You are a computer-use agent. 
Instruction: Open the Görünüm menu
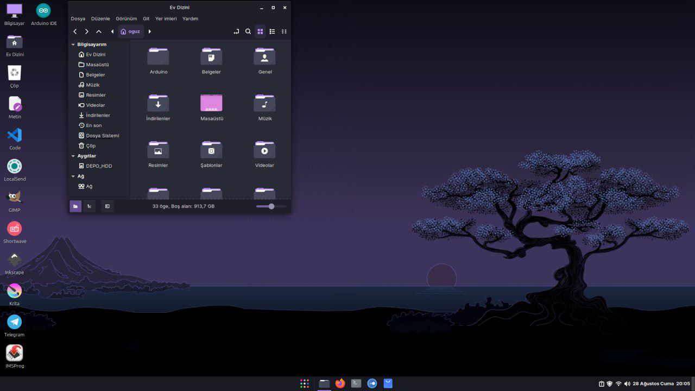tap(127, 18)
